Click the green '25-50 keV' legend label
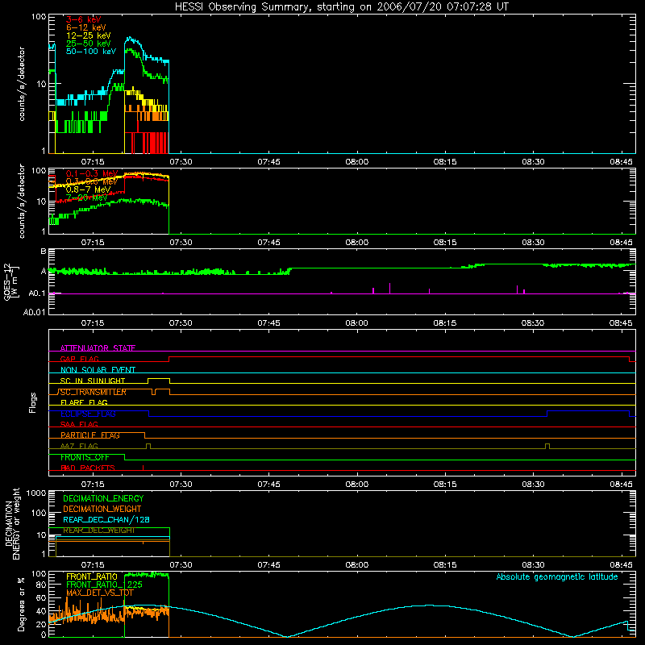The height and width of the screenshot is (645, 645). (89, 44)
